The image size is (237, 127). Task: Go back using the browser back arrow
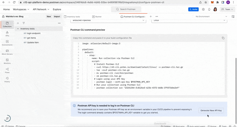4,2
